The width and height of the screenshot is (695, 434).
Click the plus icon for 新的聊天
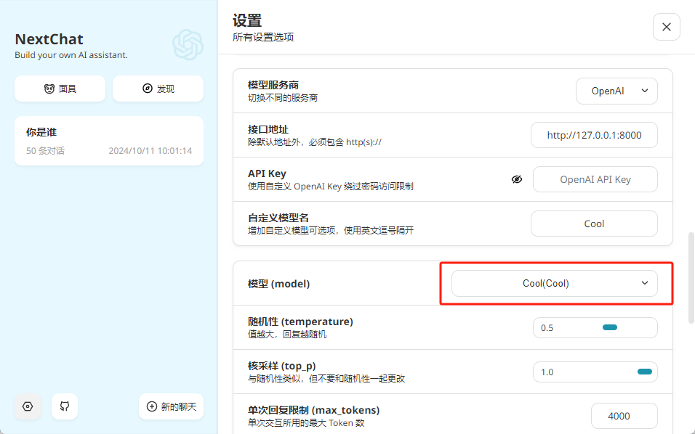click(152, 406)
